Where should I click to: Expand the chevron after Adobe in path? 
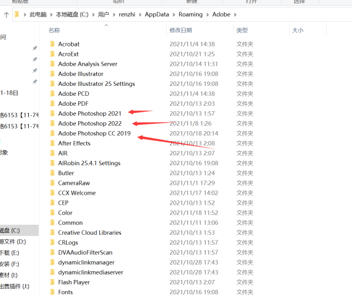(x=235, y=15)
